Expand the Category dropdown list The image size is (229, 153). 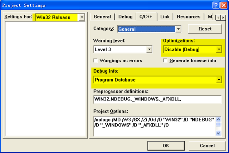pos(178,29)
